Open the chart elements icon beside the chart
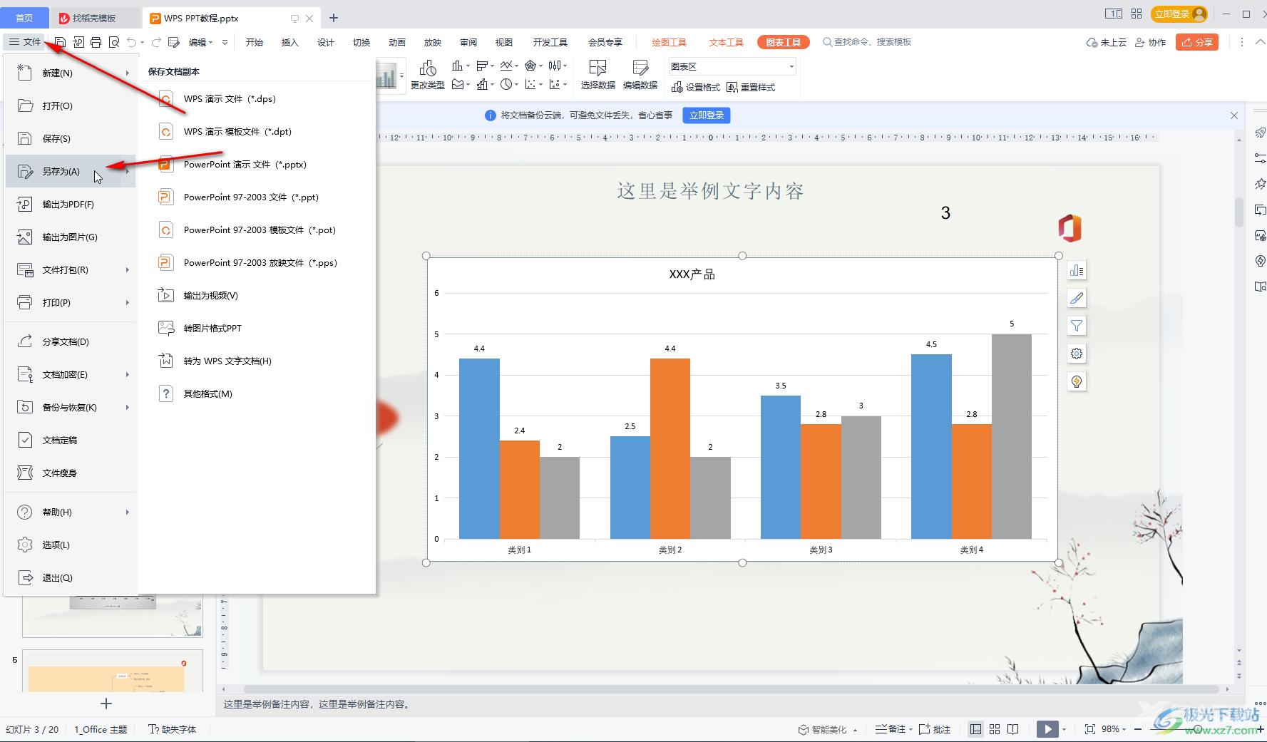Image resolution: width=1267 pixels, height=742 pixels. tap(1077, 271)
